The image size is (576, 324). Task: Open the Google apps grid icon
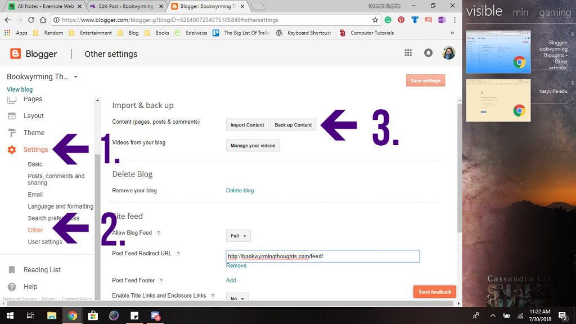coord(408,53)
